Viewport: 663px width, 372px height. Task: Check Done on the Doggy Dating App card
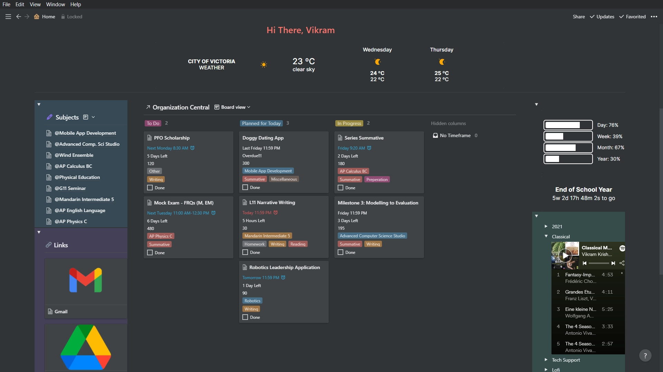pyautogui.click(x=245, y=187)
